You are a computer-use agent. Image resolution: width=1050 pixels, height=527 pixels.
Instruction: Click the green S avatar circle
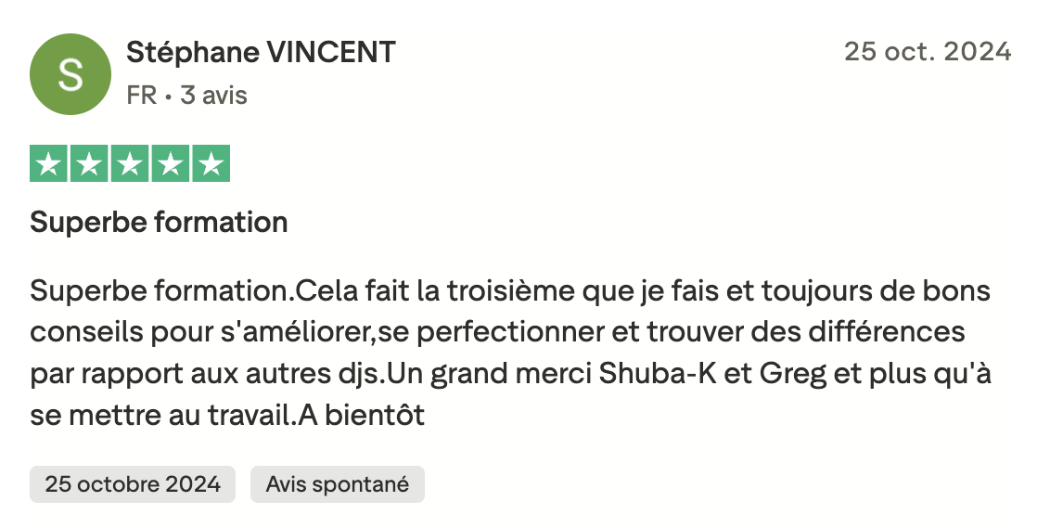[70, 74]
